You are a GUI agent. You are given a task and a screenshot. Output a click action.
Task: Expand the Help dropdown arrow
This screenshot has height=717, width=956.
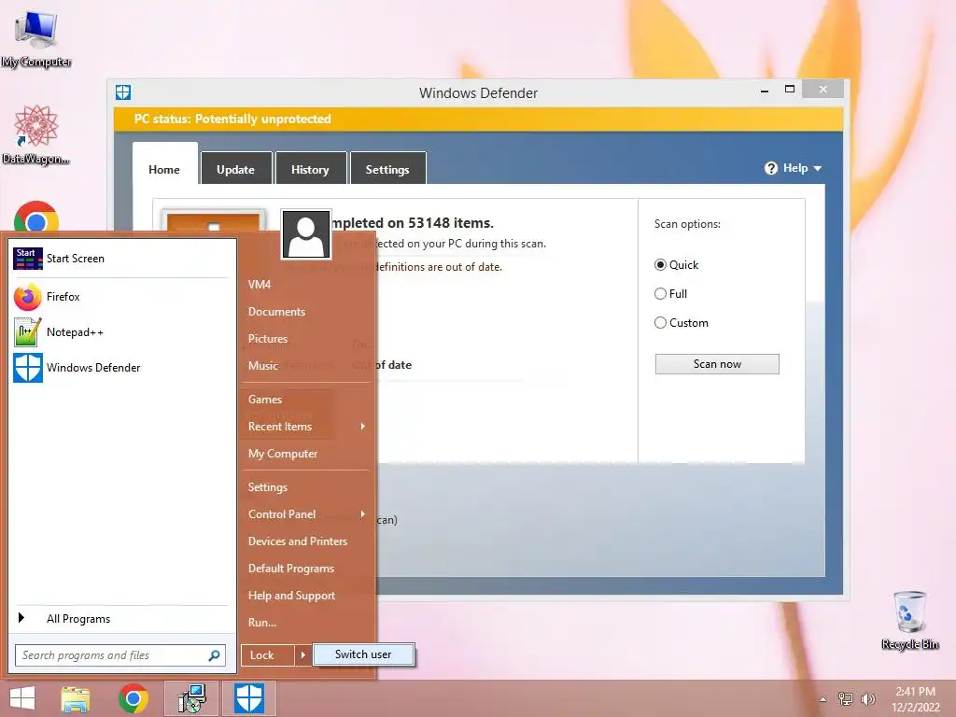click(818, 168)
